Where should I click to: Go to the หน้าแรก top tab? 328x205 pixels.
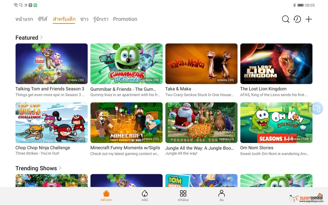tap(24, 19)
